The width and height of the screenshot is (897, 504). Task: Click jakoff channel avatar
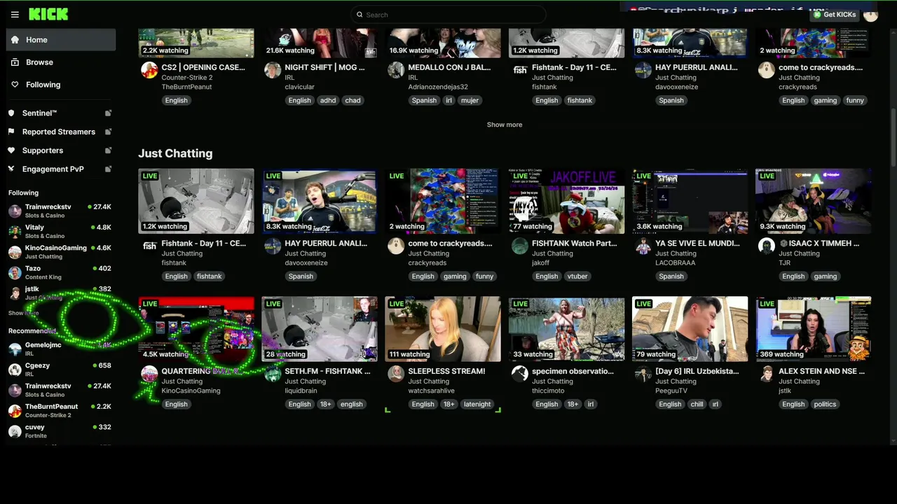tap(519, 246)
